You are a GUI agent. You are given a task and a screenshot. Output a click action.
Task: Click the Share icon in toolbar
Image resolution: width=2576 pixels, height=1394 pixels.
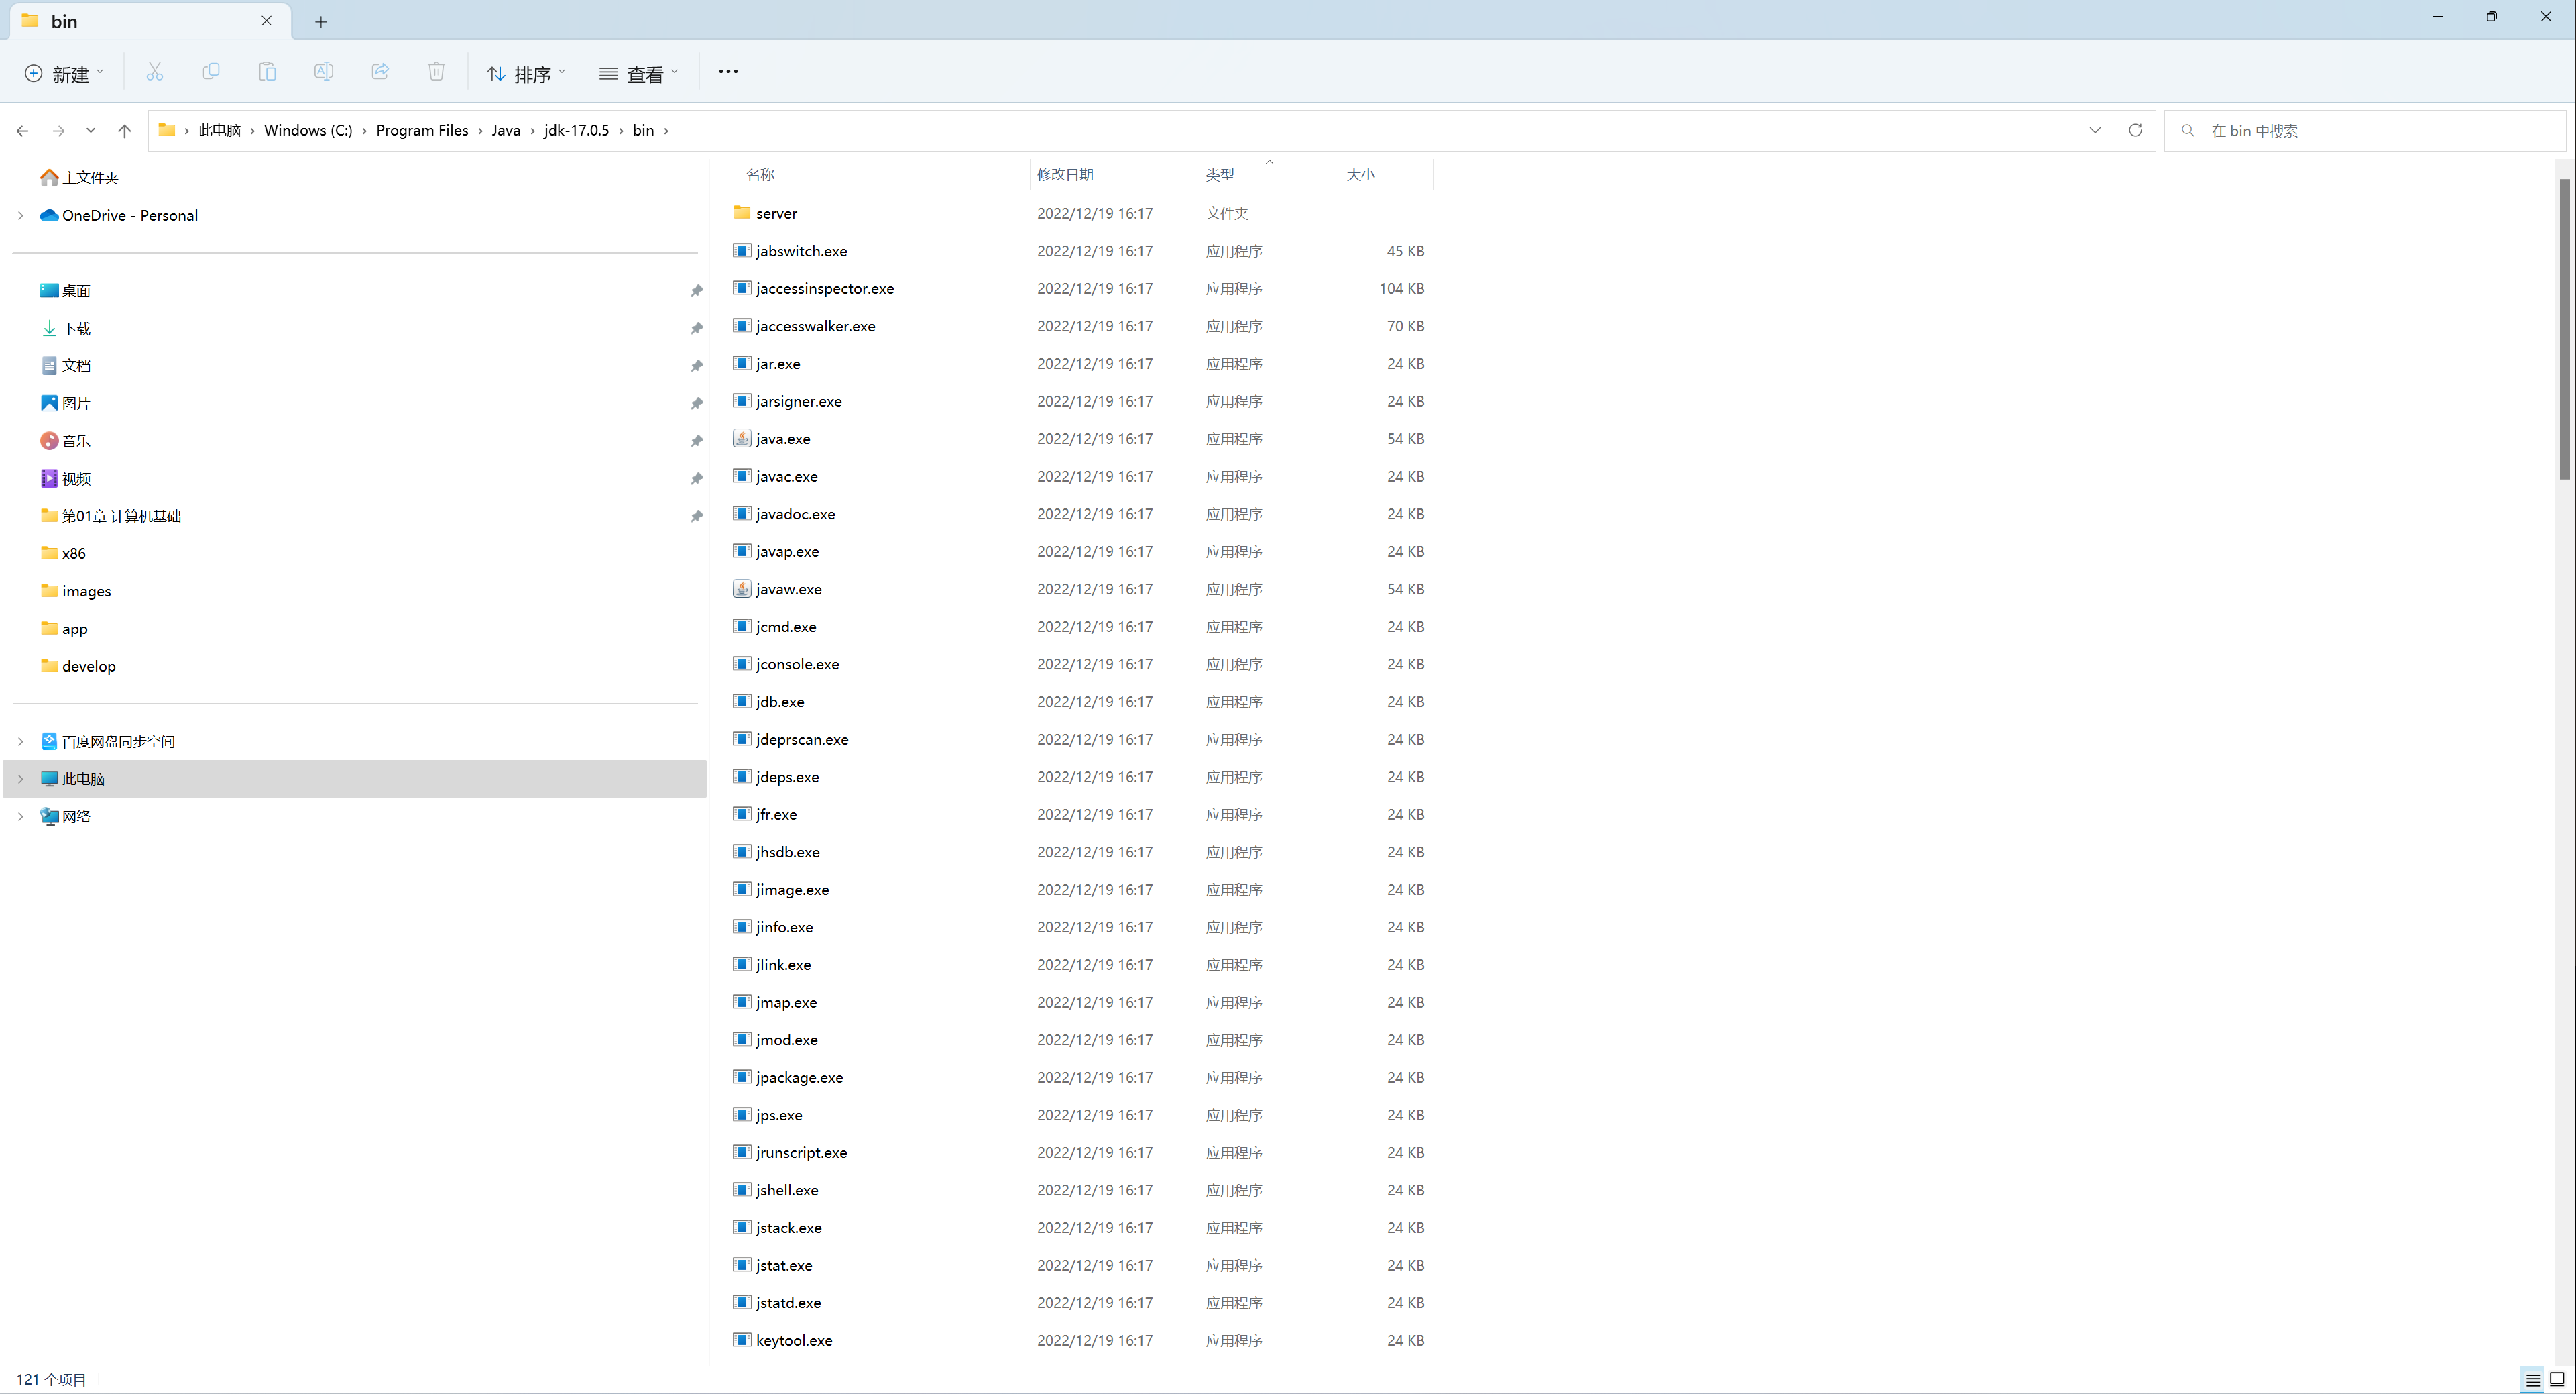[x=380, y=72]
